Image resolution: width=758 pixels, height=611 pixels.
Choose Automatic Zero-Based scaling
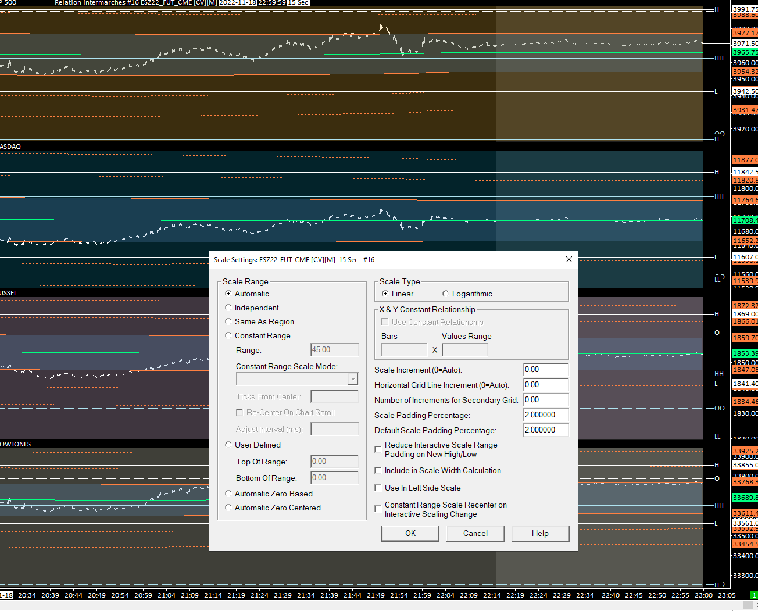(228, 494)
